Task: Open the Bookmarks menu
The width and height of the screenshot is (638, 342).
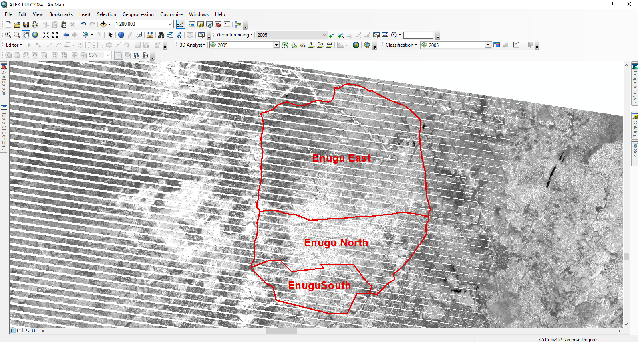Action: click(x=61, y=14)
